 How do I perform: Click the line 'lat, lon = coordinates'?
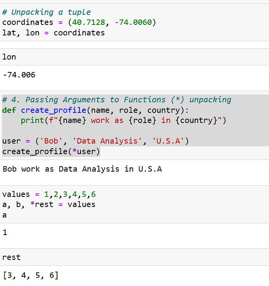(53, 33)
